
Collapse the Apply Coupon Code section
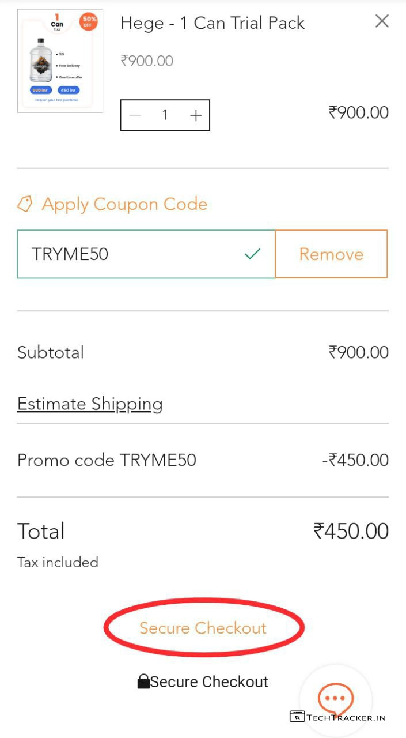point(124,204)
